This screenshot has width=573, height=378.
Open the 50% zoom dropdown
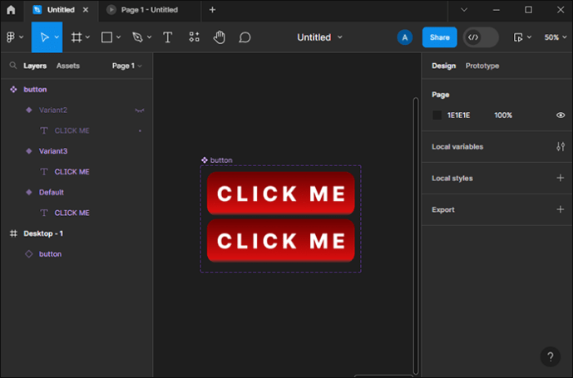click(556, 37)
